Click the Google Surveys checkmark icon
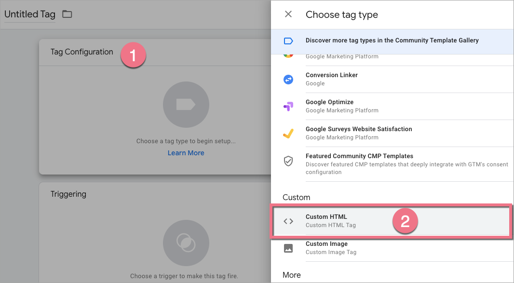The image size is (514, 283). click(x=288, y=134)
